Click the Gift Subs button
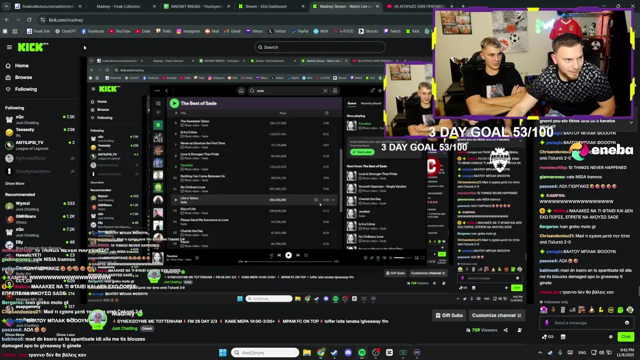This screenshot has height=360, width=640. [x=449, y=315]
